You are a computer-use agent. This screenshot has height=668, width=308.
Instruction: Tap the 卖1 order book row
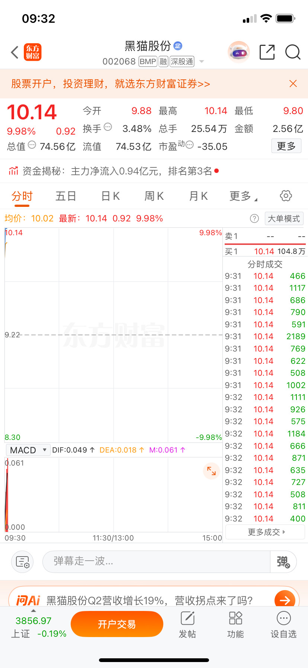coord(265,236)
